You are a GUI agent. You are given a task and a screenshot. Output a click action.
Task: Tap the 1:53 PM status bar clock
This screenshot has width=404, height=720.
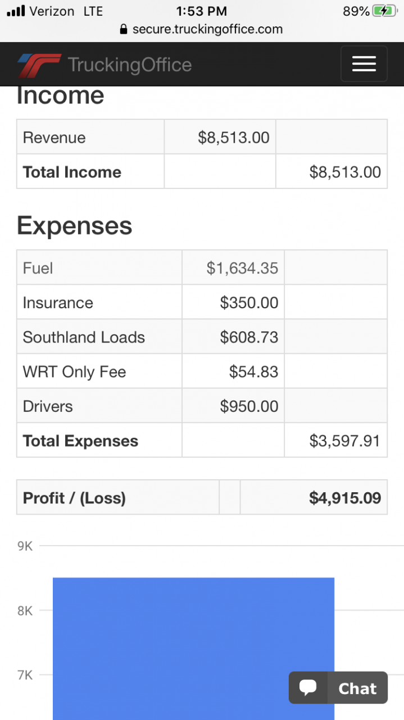(x=201, y=11)
